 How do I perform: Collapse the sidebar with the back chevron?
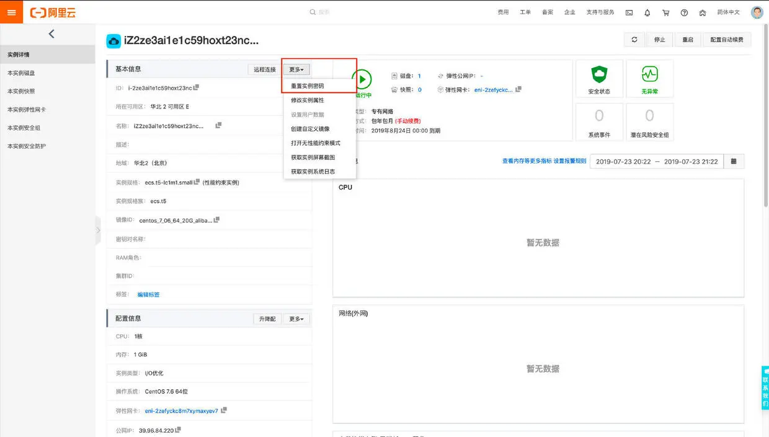[51, 34]
